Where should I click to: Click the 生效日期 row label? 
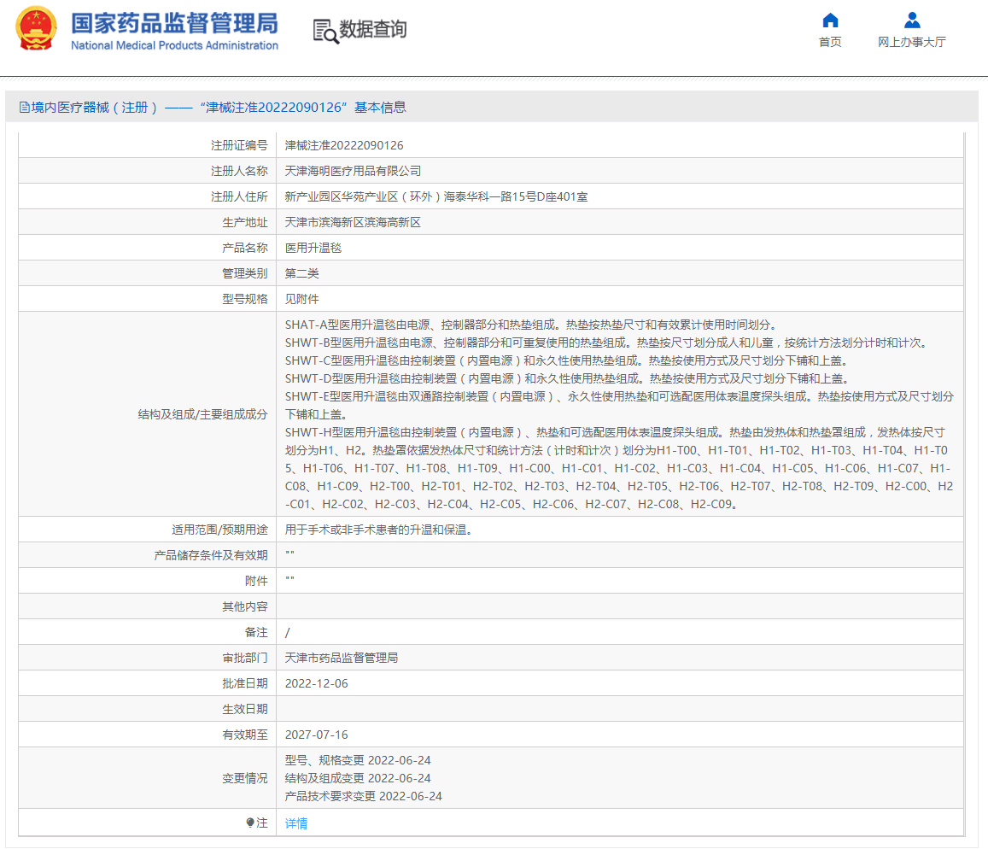point(245,709)
